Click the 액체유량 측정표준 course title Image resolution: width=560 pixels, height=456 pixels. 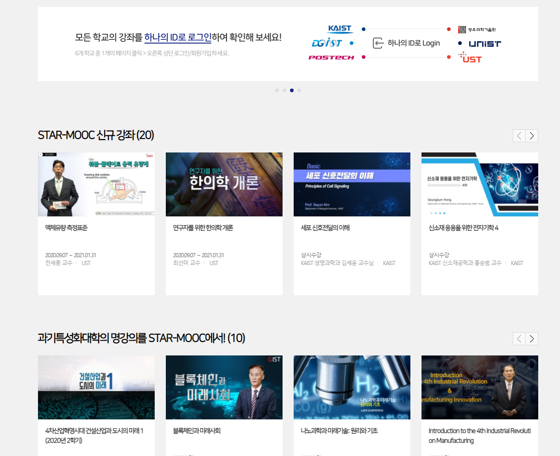[x=66, y=228]
